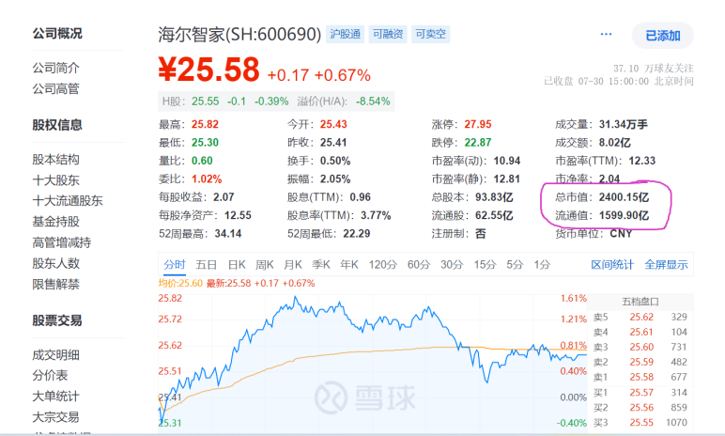725x436 pixels.
Task: Click the 股息率(TTM) value 3.77%
Action: point(376,215)
